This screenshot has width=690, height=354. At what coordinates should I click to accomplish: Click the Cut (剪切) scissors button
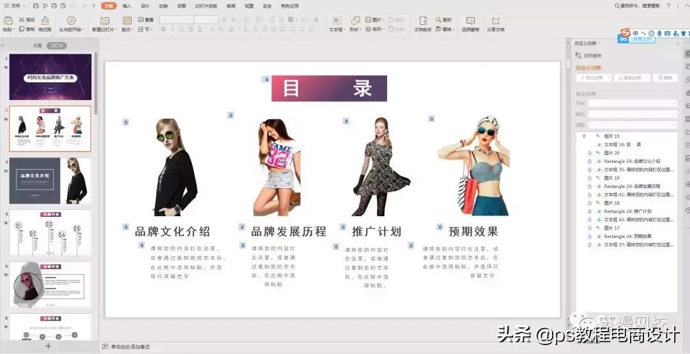click(x=26, y=20)
